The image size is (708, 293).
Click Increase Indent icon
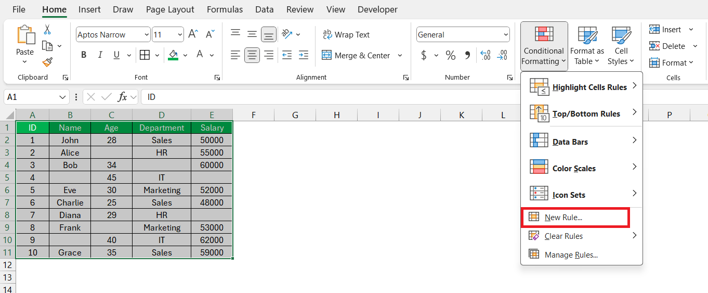pos(304,55)
